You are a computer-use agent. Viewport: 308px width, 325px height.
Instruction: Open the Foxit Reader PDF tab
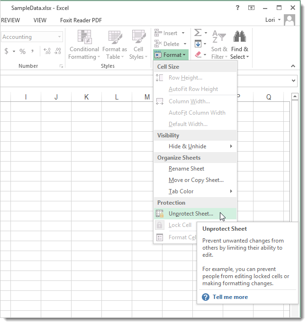pos(81,20)
